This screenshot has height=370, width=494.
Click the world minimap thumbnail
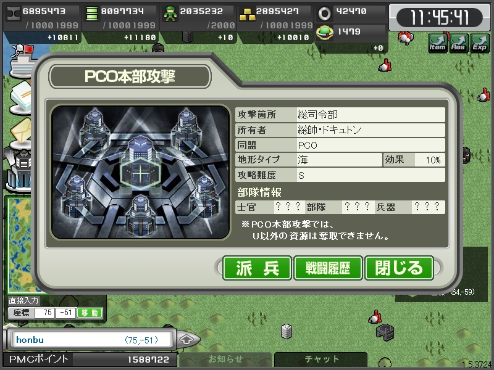click(19, 245)
